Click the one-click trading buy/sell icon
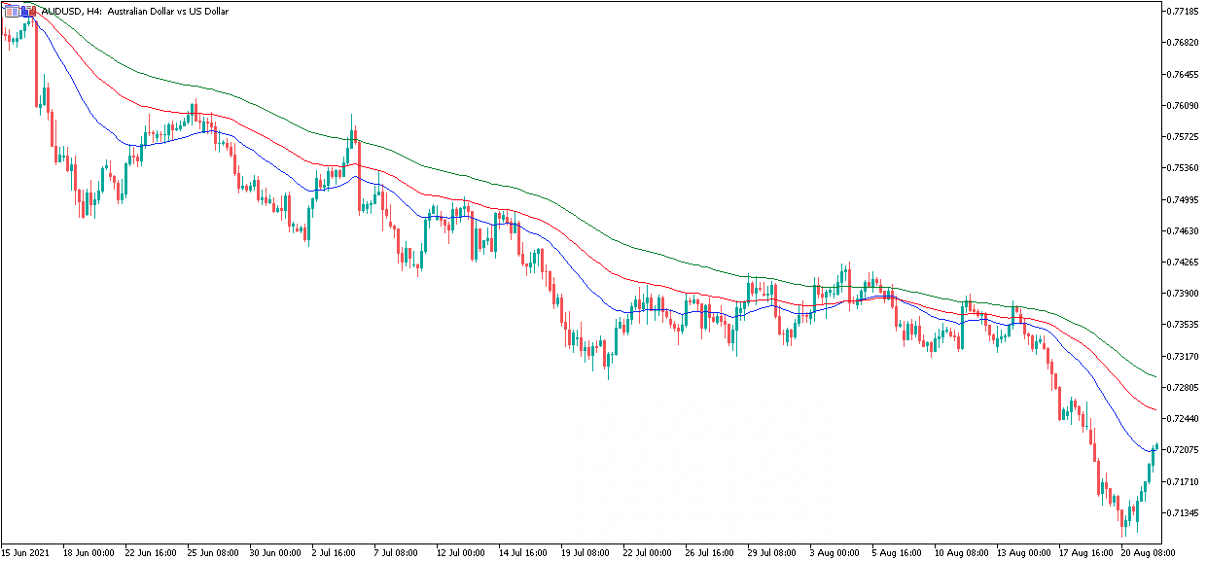 (x=29, y=11)
